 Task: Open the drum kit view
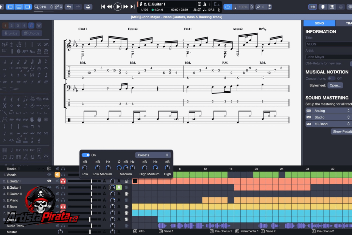[341, 7]
